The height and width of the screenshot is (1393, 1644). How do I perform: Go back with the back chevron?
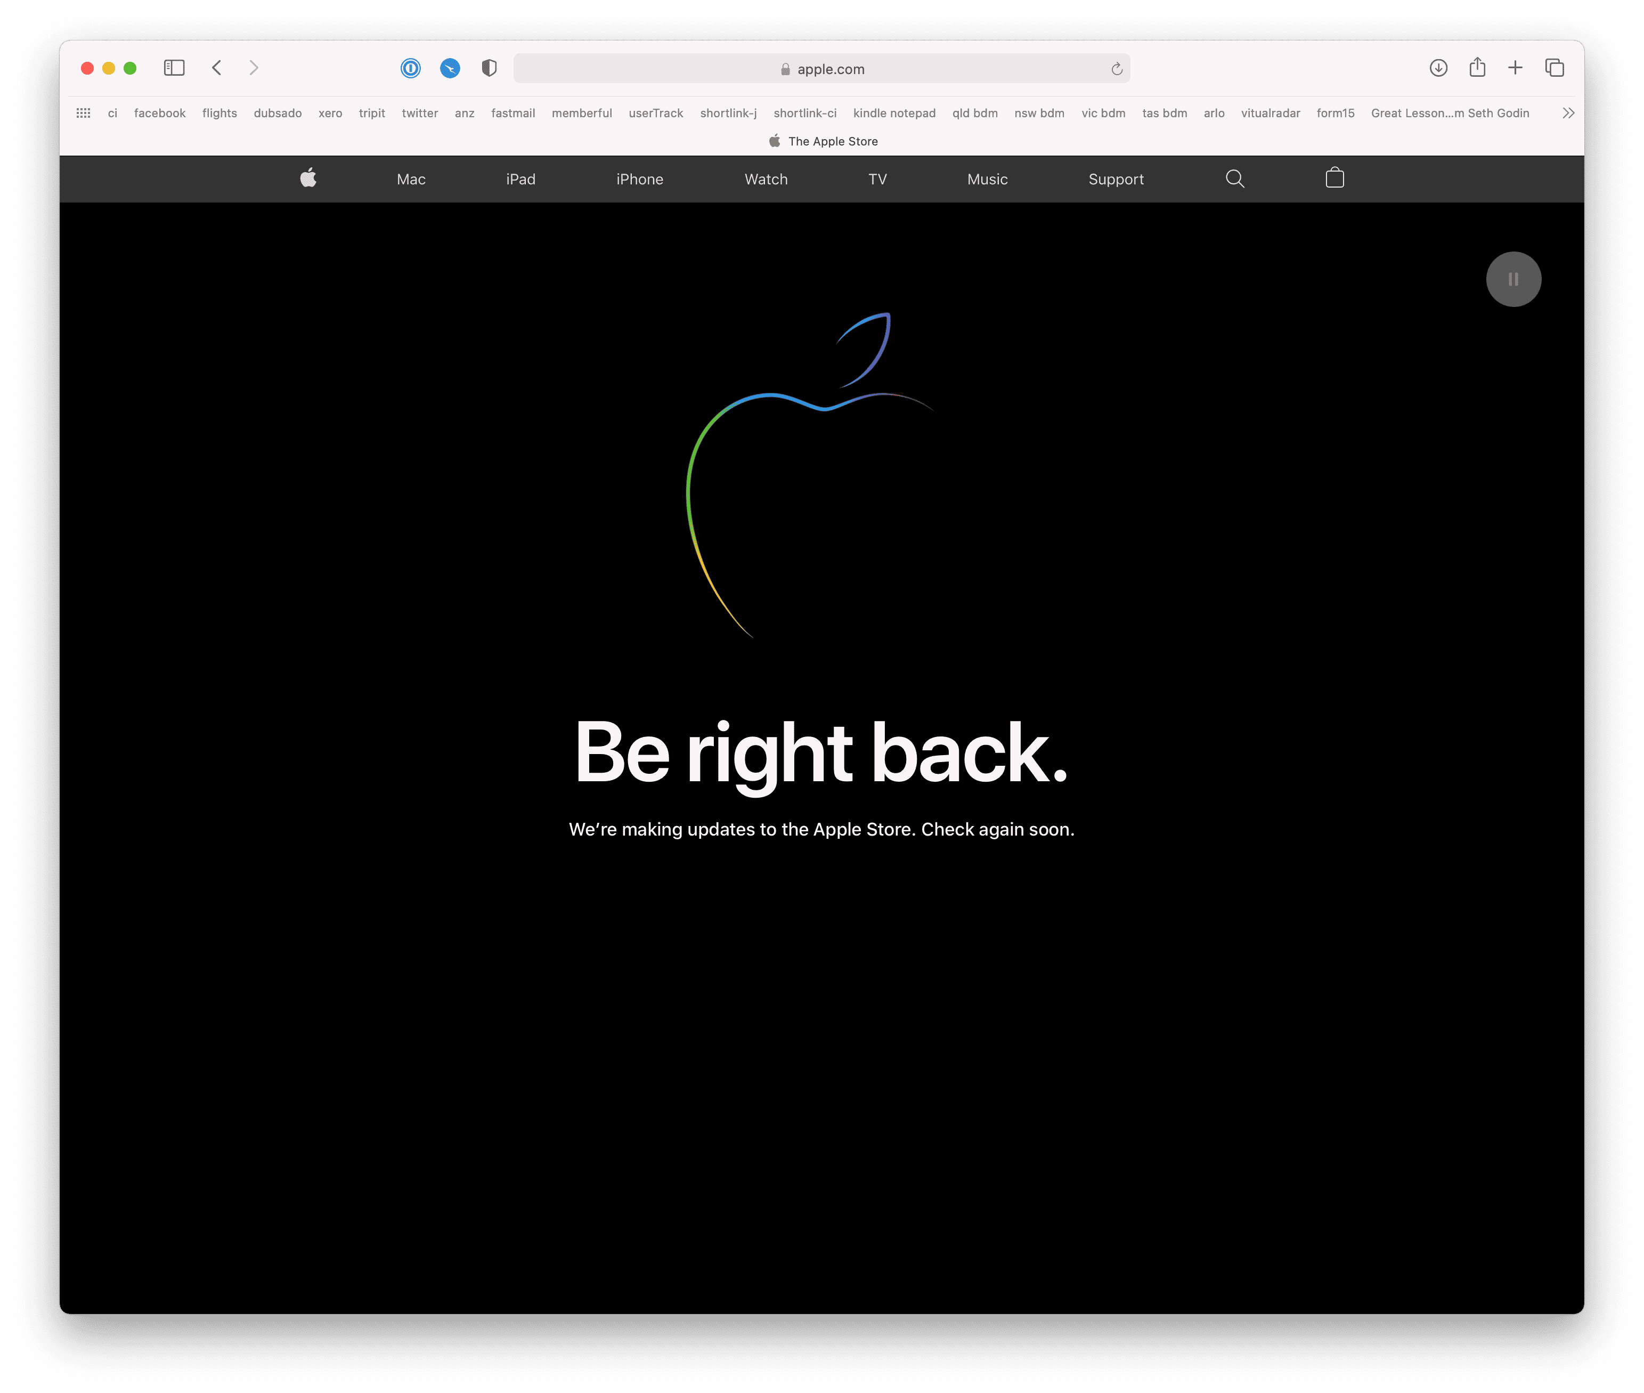[217, 69]
